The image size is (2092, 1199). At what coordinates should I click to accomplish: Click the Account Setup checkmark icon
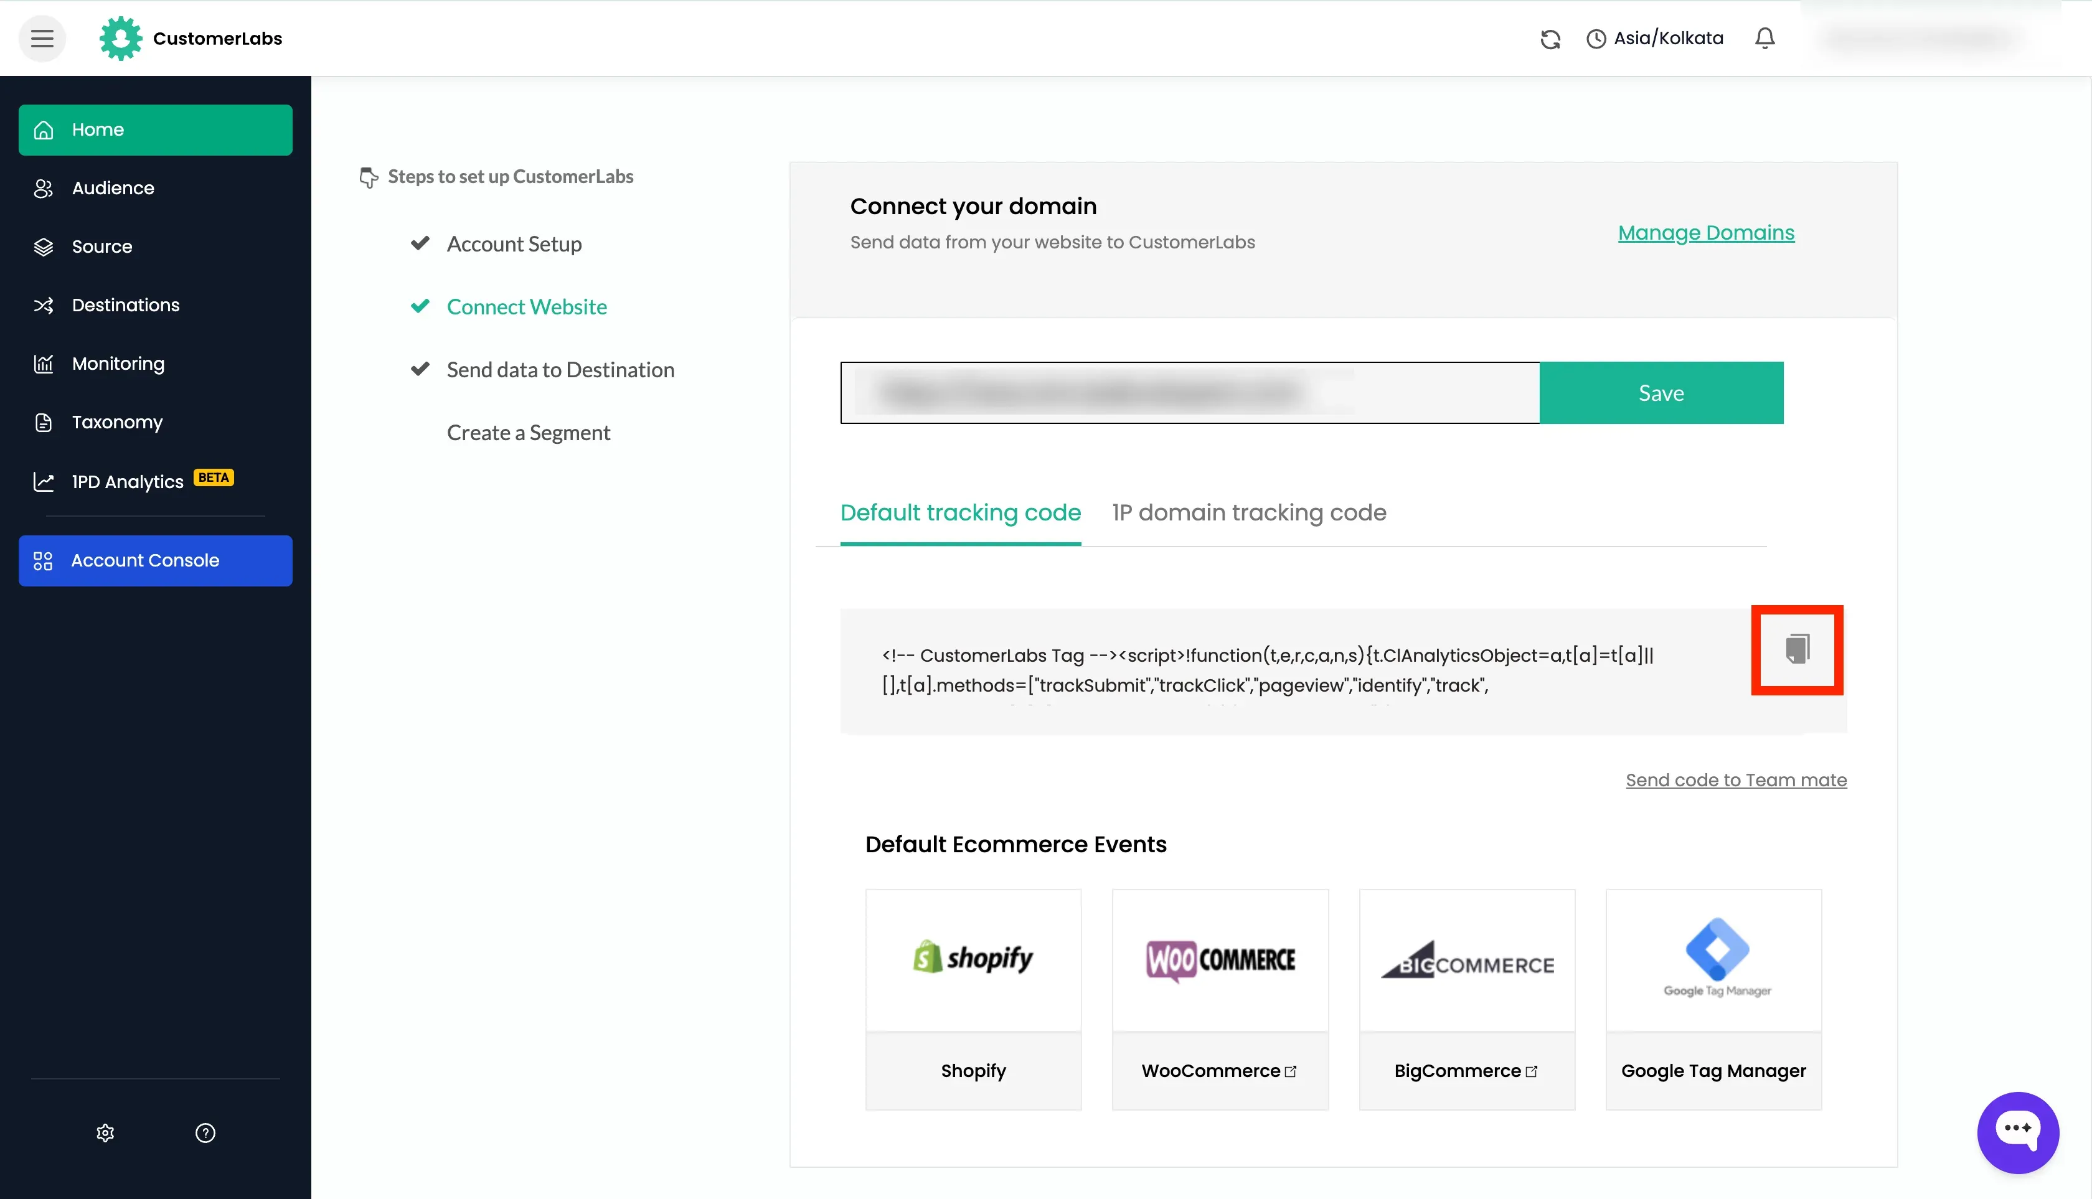pyautogui.click(x=420, y=243)
